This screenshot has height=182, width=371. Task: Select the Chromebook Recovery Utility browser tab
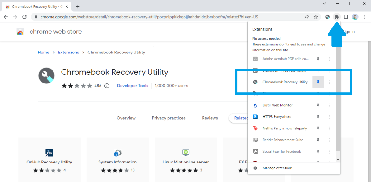click(36, 6)
